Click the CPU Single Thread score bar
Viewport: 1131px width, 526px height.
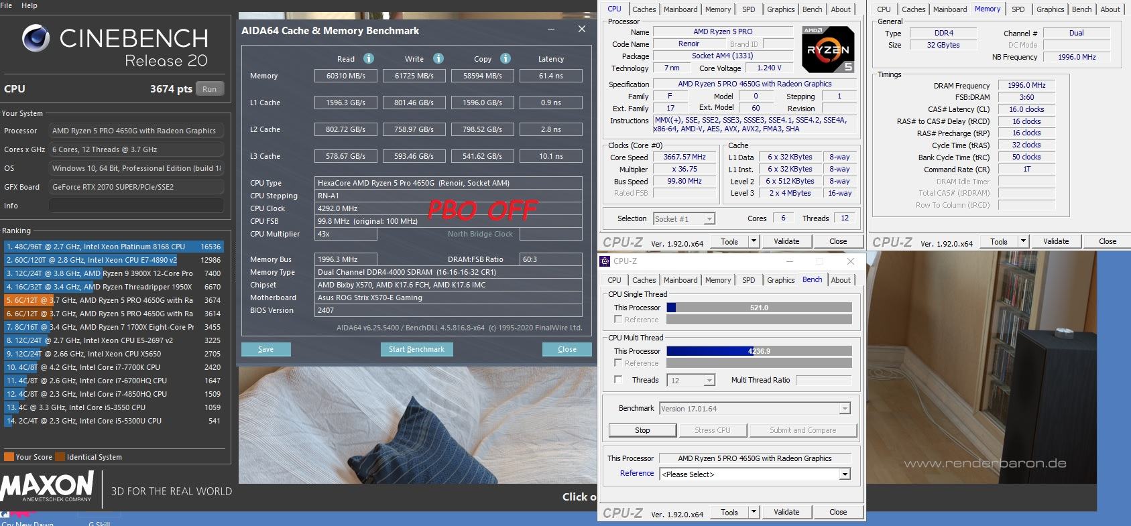(759, 308)
